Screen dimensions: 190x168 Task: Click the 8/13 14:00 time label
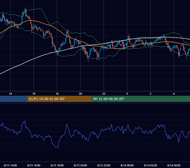(x=10, y=165)
